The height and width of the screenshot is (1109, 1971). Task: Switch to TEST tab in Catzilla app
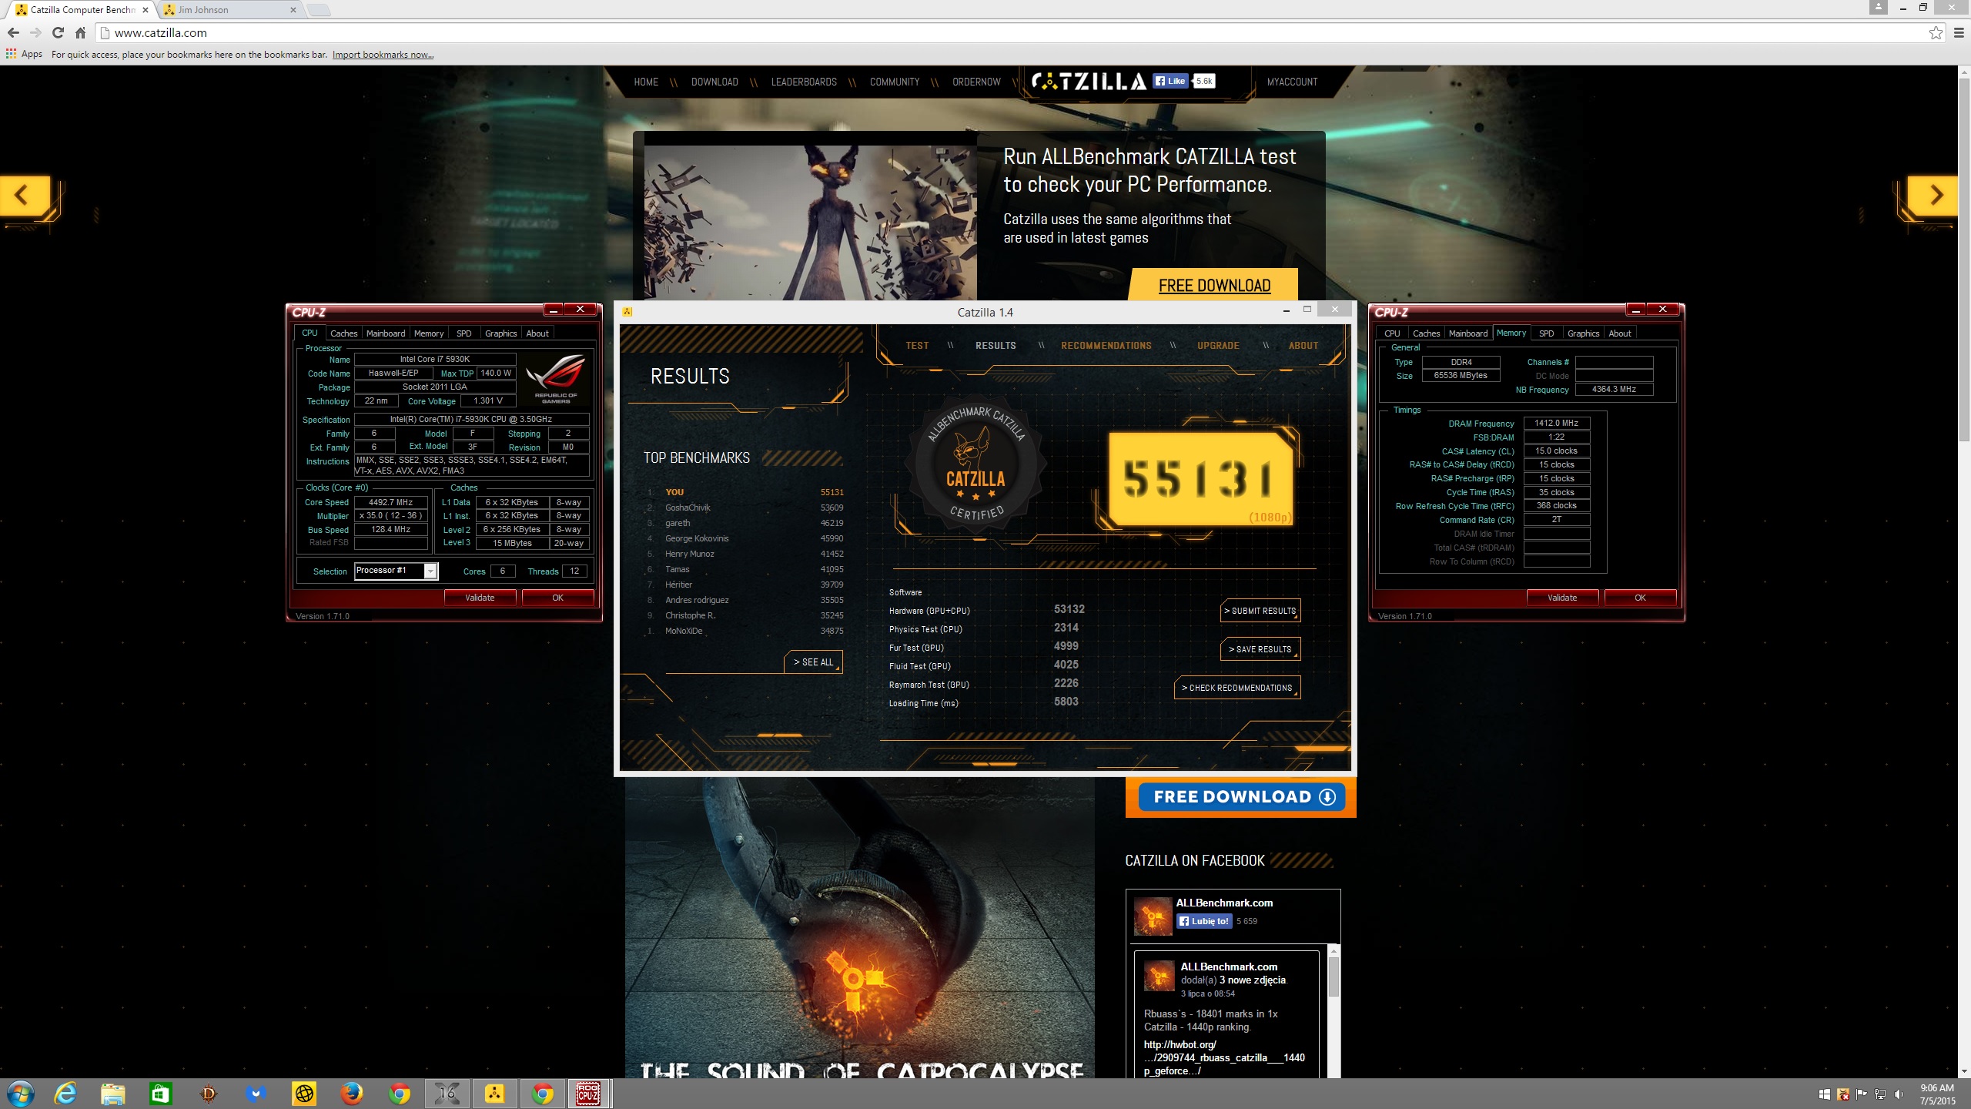[x=917, y=346]
